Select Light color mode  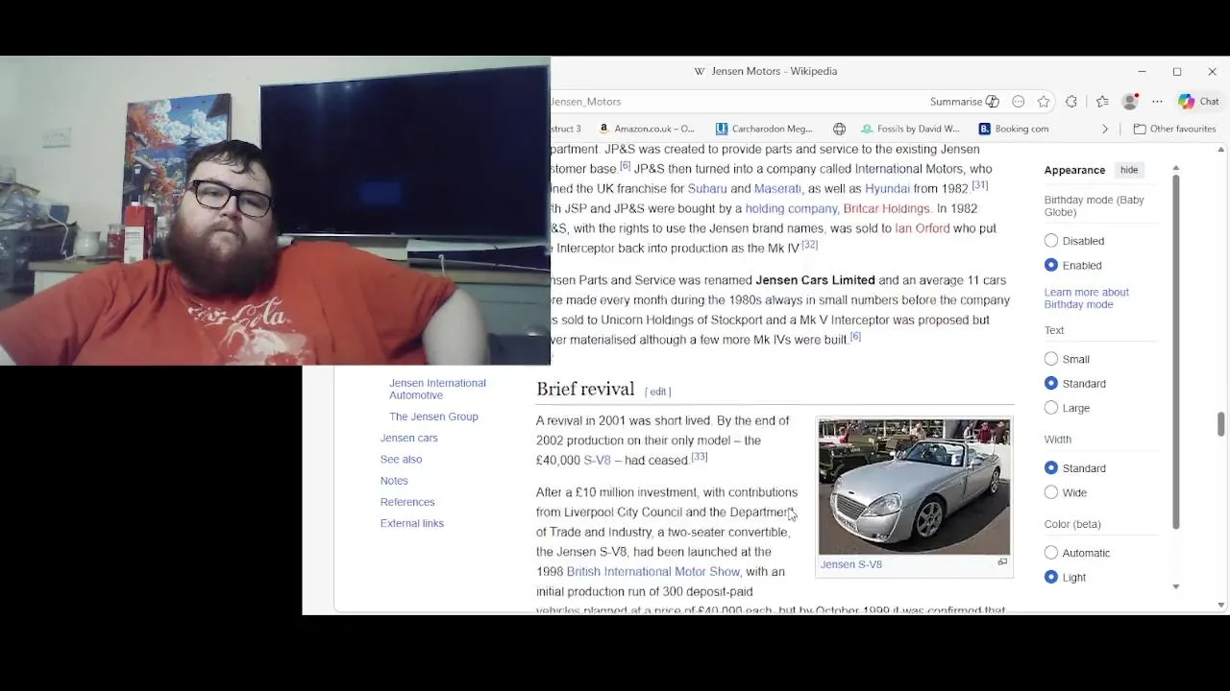1051,577
